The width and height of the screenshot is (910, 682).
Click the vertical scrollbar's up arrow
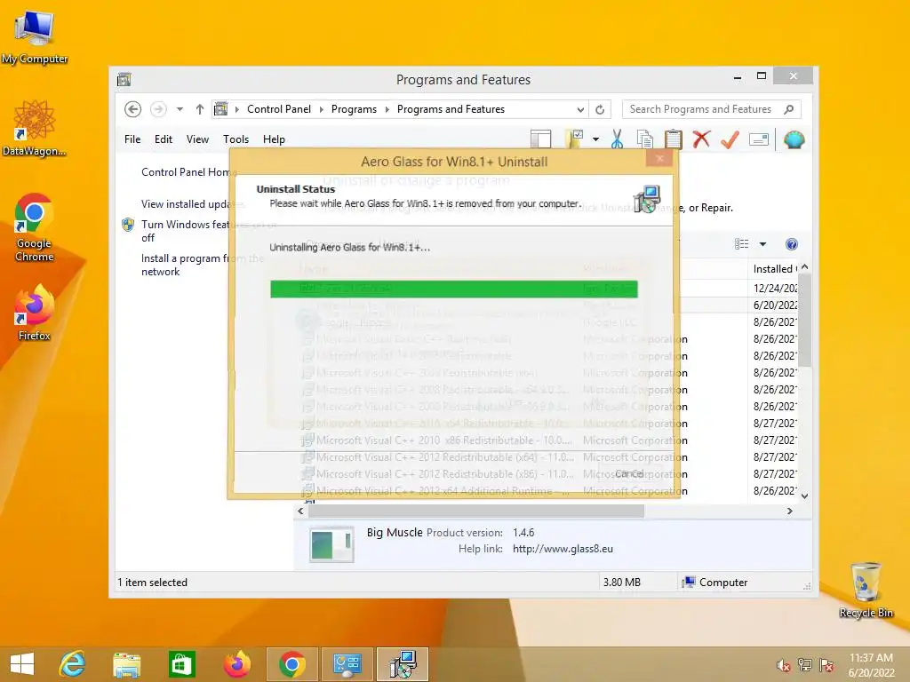[804, 266]
